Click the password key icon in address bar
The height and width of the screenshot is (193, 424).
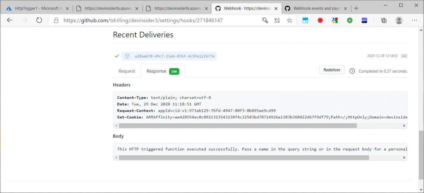click(x=265, y=21)
